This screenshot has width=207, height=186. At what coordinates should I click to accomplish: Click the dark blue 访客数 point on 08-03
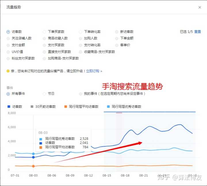(33, 157)
